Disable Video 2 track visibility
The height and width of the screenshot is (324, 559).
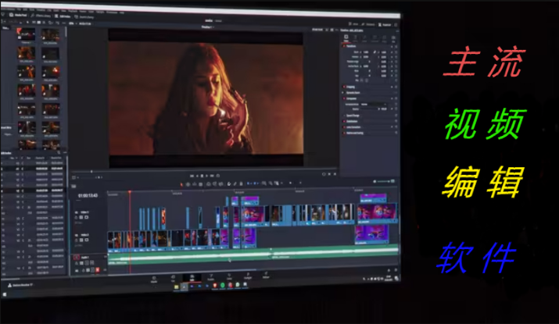pyautogui.click(x=87, y=217)
